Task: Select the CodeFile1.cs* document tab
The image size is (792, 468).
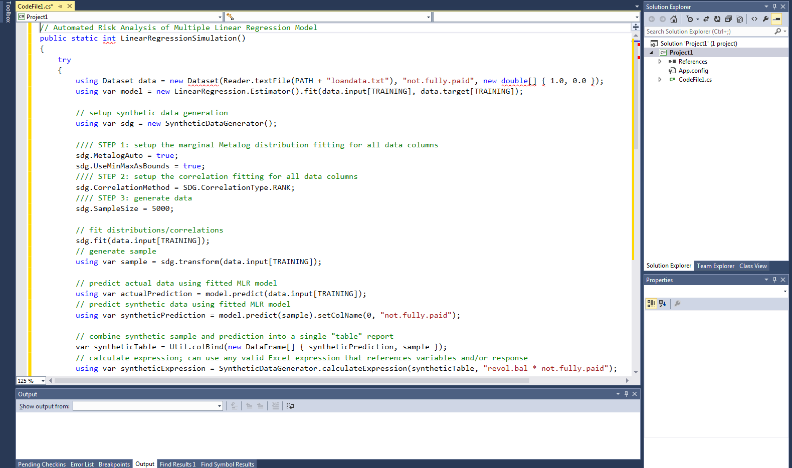Action: (x=35, y=6)
